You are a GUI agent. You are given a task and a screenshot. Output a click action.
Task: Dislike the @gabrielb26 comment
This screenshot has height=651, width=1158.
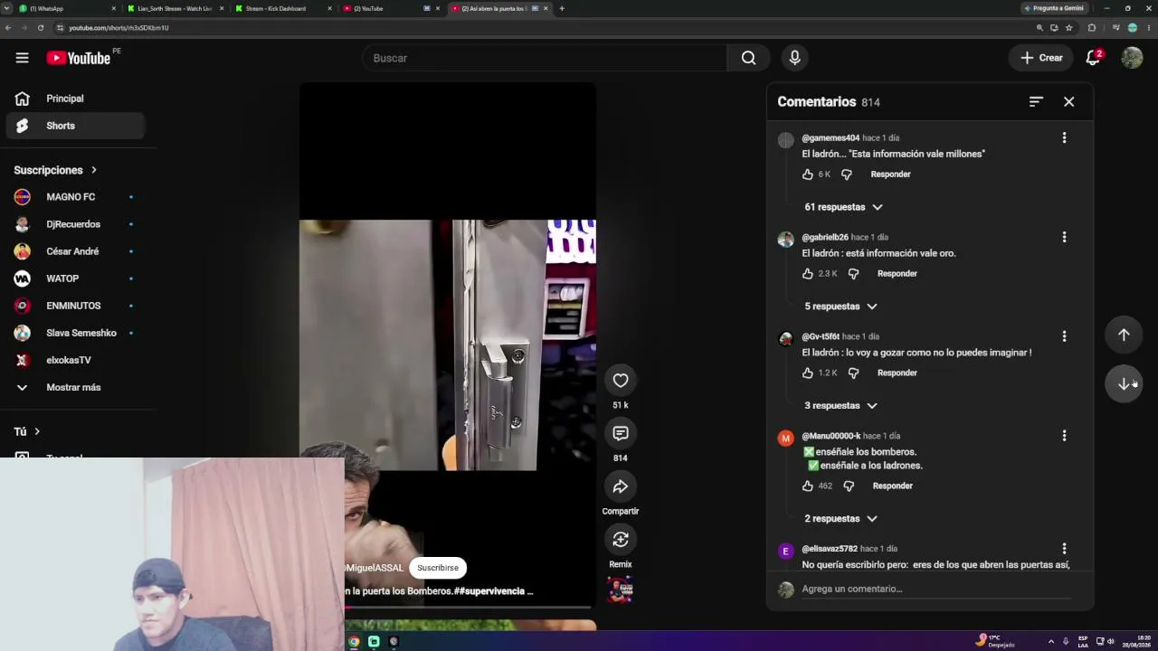click(x=853, y=274)
